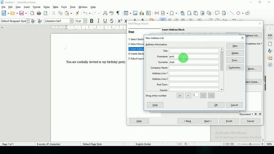Expand the Insert Table dropdown arrow
This screenshot has height=154, width=274.
(130, 13)
